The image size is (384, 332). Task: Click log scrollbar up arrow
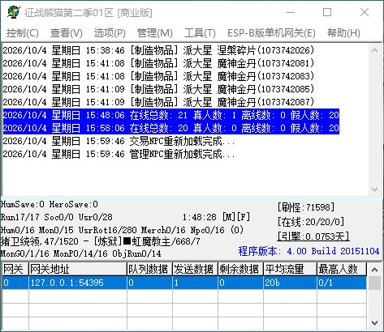click(x=375, y=50)
